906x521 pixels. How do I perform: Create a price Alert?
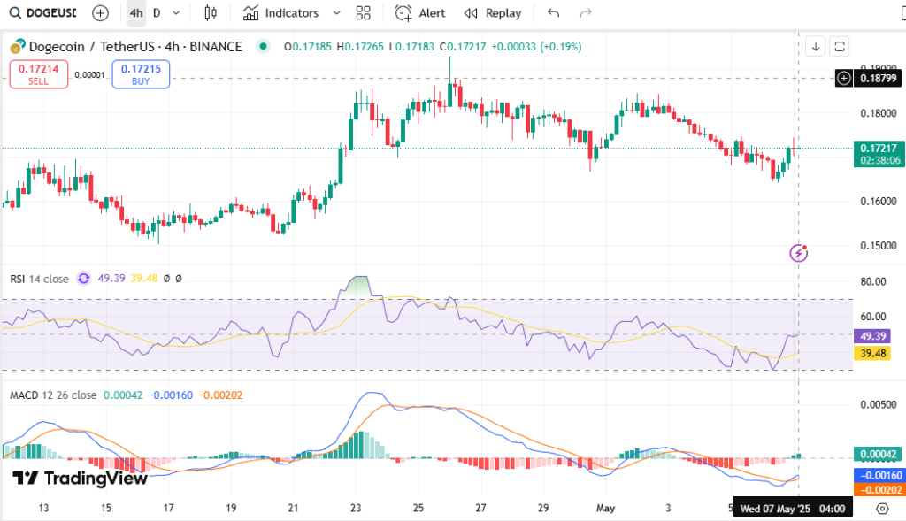point(420,12)
